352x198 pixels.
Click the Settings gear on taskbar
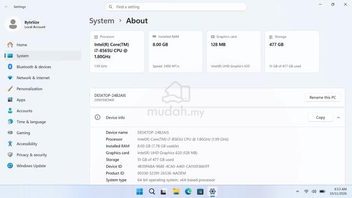212,191
